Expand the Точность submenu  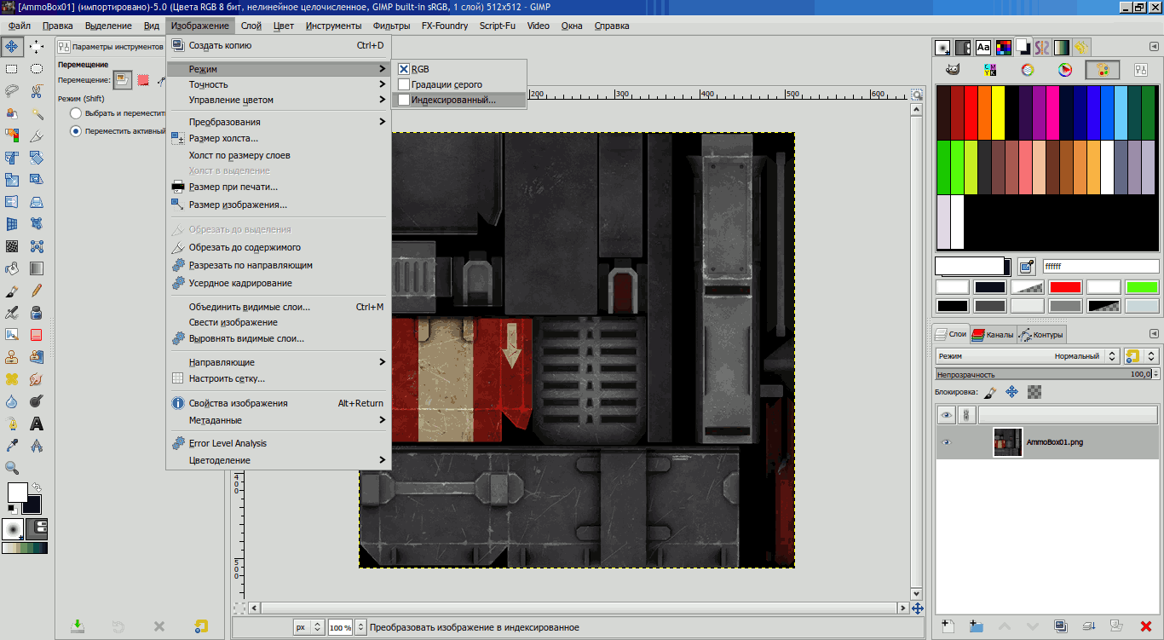pyautogui.click(x=279, y=84)
